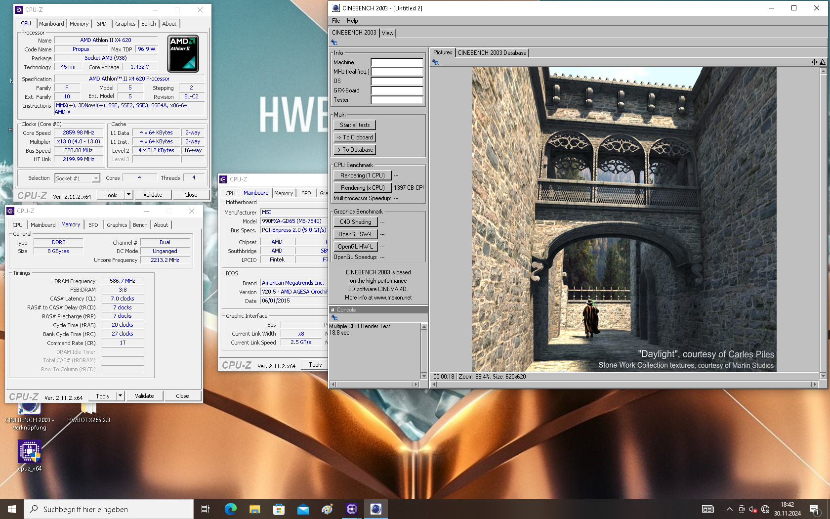Open About tab in Memory CPU-Z window
This screenshot has width=830, height=519.
161,225
